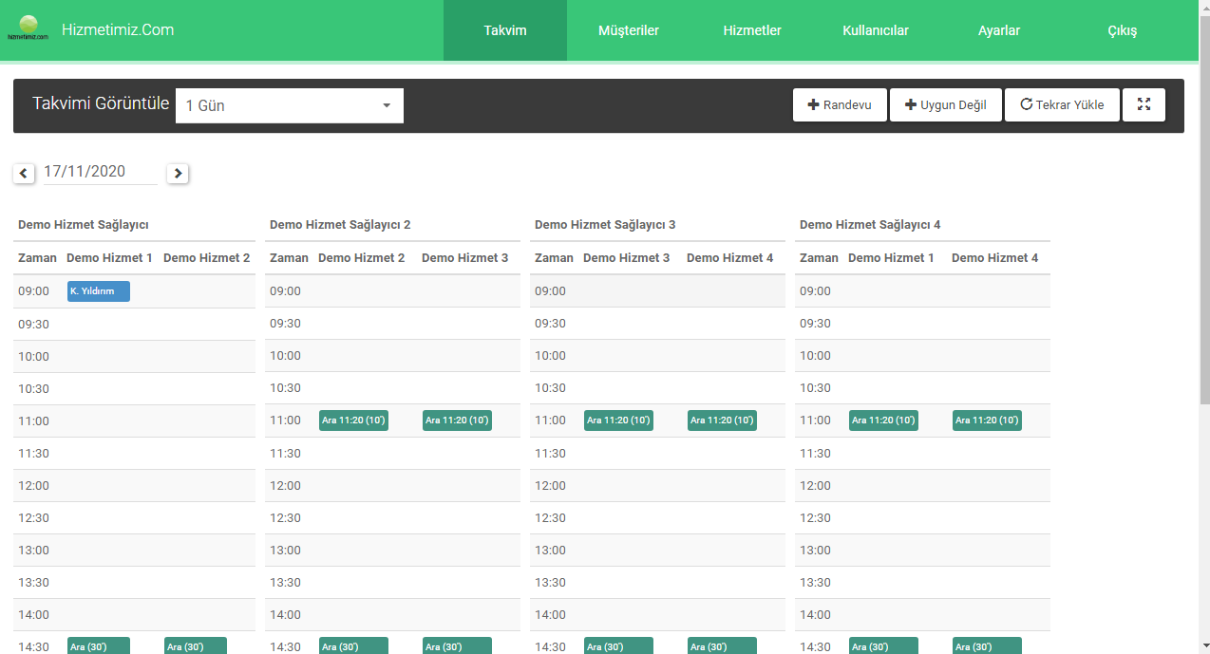
Task: Navigate to Hizmetler page
Action: click(751, 30)
